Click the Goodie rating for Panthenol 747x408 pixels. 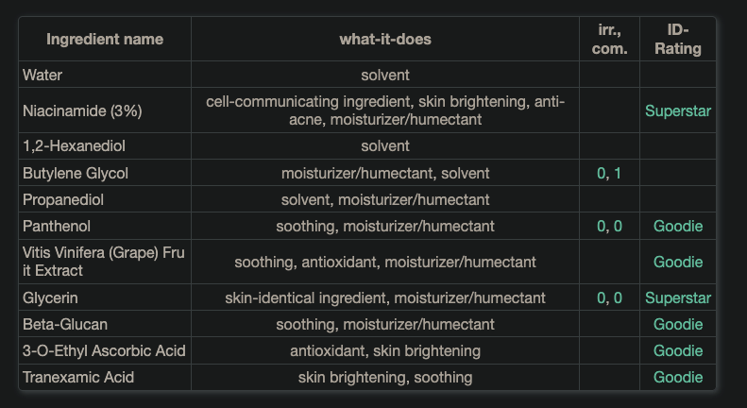click(x=677, y=227)
